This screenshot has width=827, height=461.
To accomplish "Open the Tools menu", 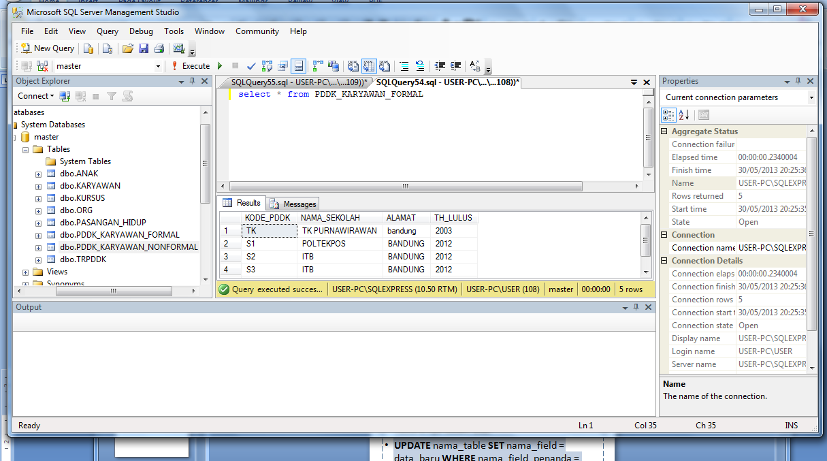I will point(174,31).
